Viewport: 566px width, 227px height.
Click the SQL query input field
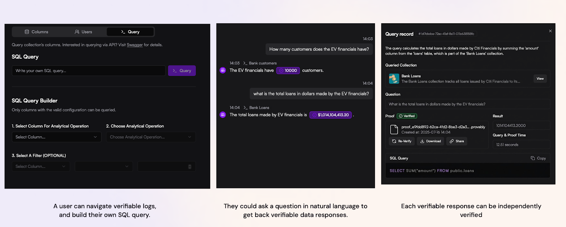tap(88, 71)
